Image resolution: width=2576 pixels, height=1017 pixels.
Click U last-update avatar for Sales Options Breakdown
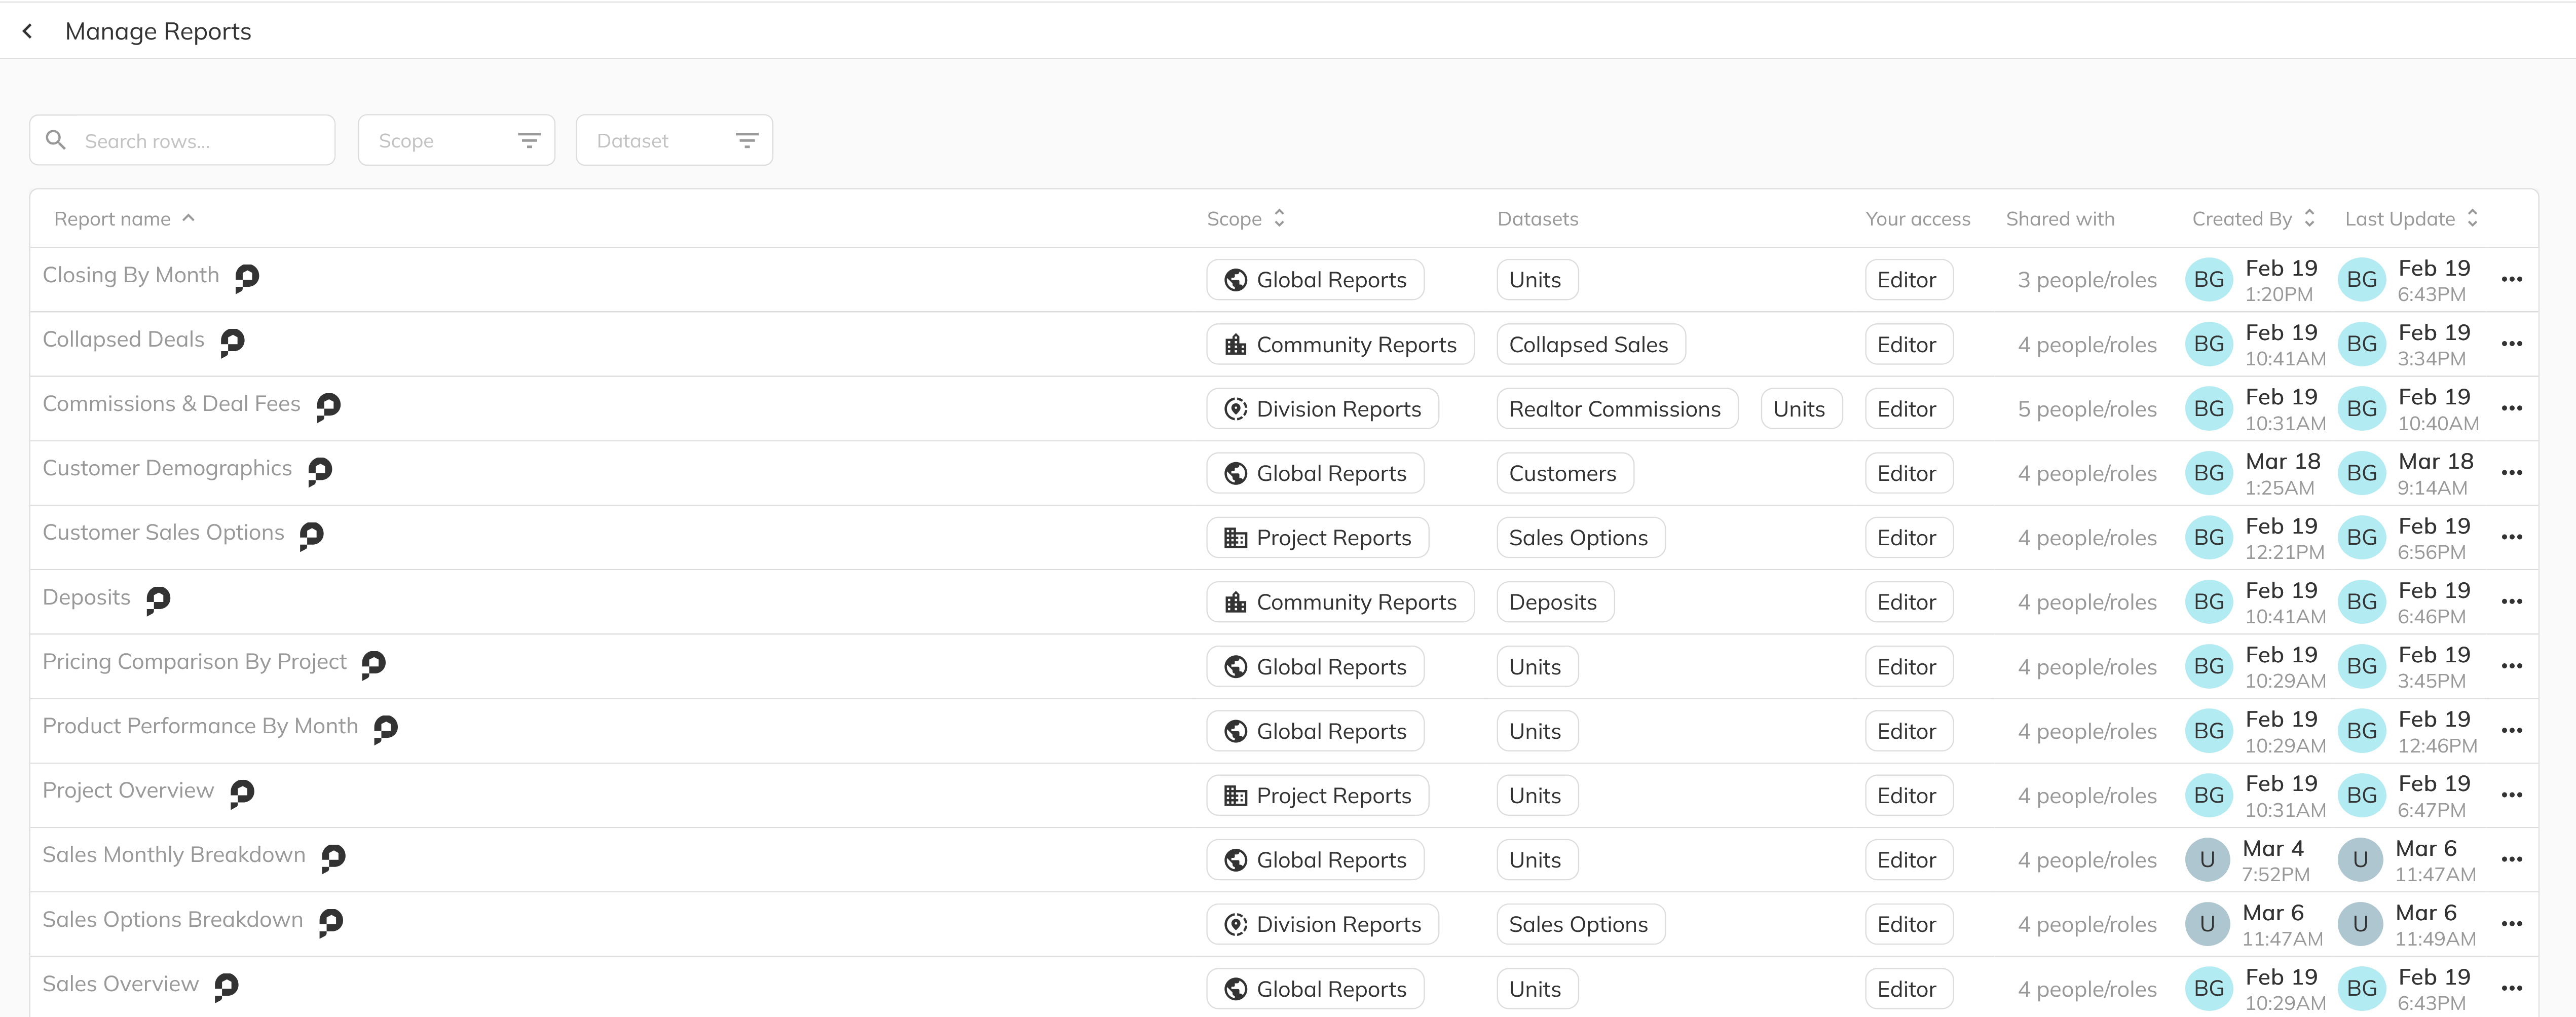pos(2360,924)
